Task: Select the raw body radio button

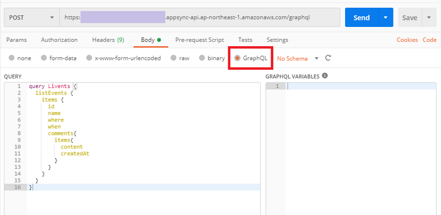Action: (174, 58)
